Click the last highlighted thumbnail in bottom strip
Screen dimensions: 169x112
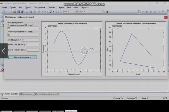pos(71,111)
